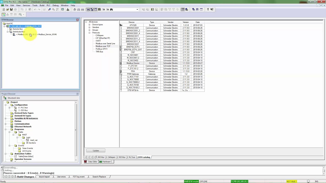Screen dimensions: 326x183
Task: Sort catalog by Vendor column header
Action: coord(171,22)
